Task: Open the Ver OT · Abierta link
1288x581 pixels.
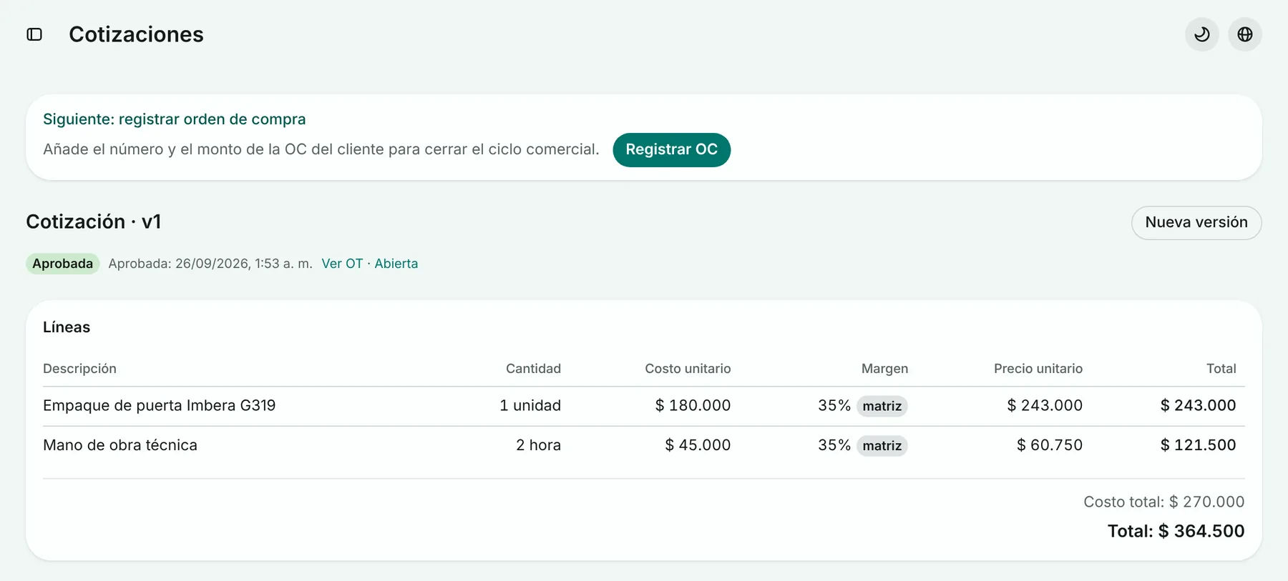Action: click(370, 264)
